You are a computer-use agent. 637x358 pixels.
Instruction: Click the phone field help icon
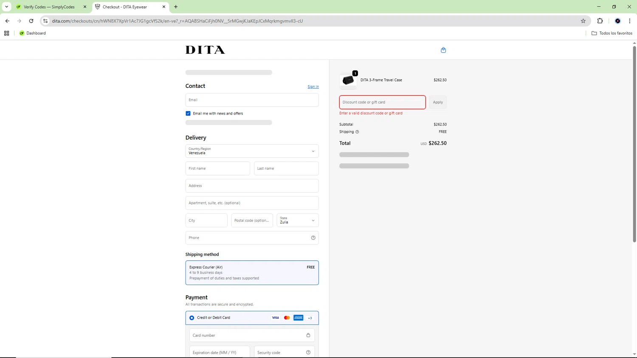313,238
